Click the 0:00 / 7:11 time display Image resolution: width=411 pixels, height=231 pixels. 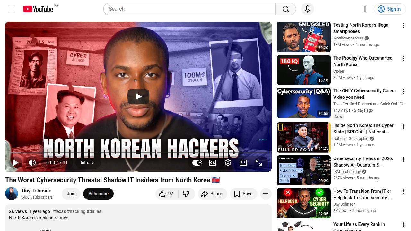pyautogui.click(x=57, y=163)
